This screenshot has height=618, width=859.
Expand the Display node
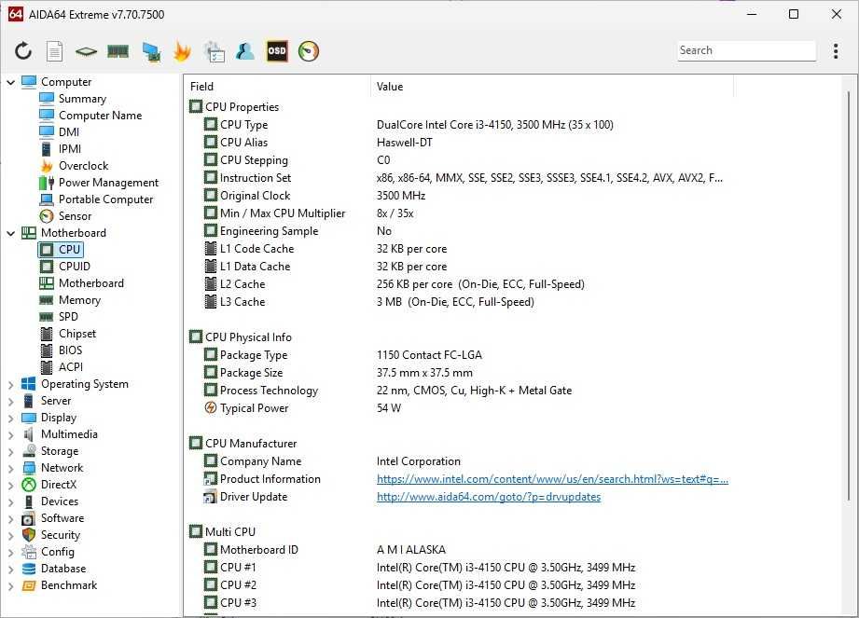[10, 419]
